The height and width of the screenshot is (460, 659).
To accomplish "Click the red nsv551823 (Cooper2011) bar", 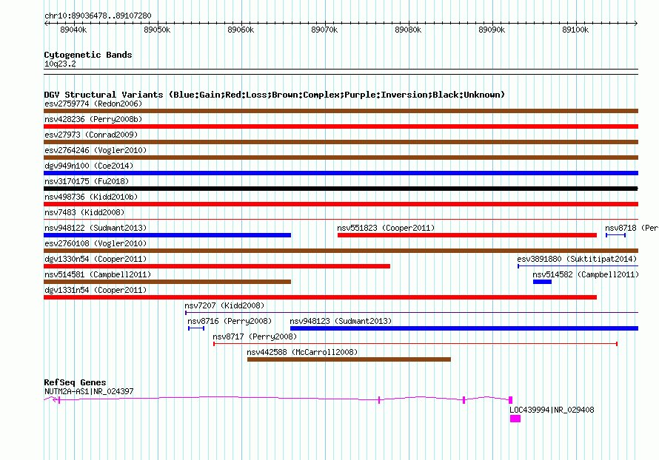I will (x=467, y=235).
